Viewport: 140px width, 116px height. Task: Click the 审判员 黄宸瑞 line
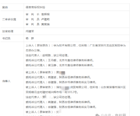coord(38,24)
